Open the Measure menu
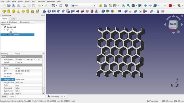 coord(41,1)
